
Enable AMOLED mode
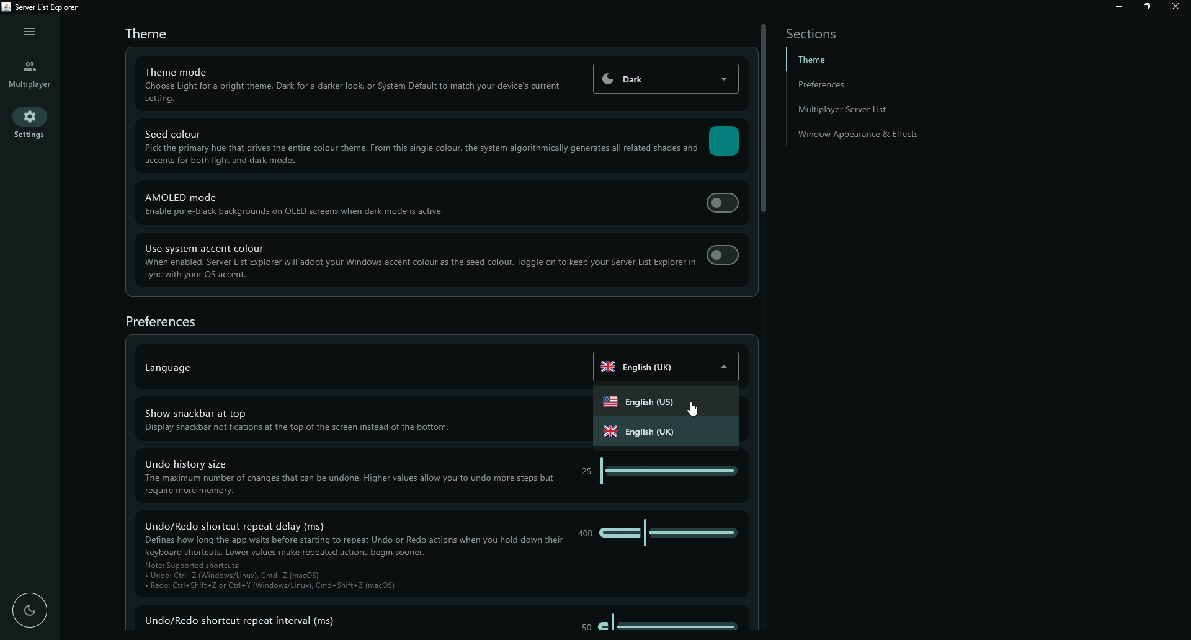[x=722, y=203]
